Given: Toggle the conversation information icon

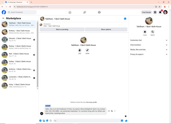Looking at the screenshot, I should [x=125, y=19].
